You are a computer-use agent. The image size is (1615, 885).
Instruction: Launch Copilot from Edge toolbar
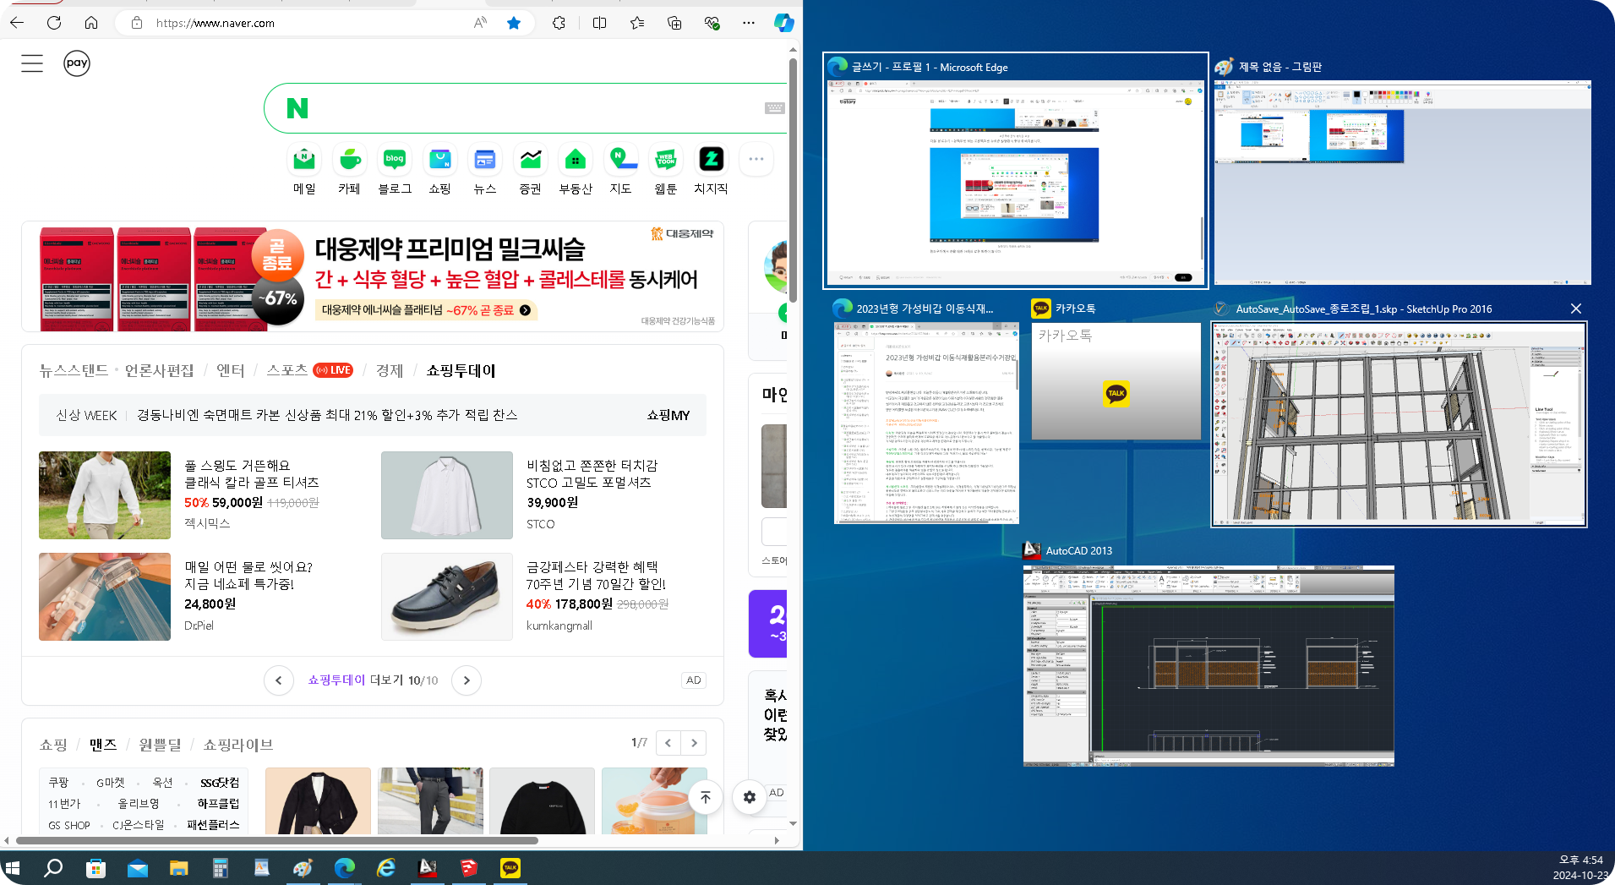tap(783, 23)
